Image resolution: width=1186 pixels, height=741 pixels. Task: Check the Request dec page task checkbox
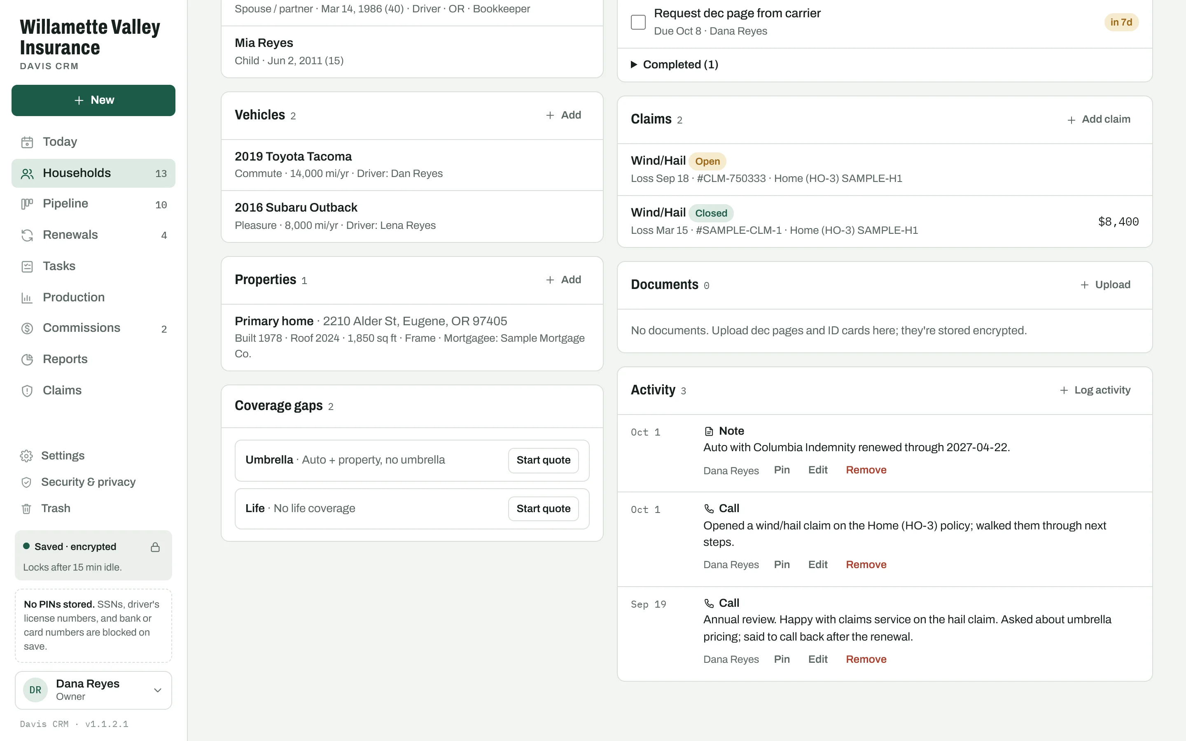point(638,22)
